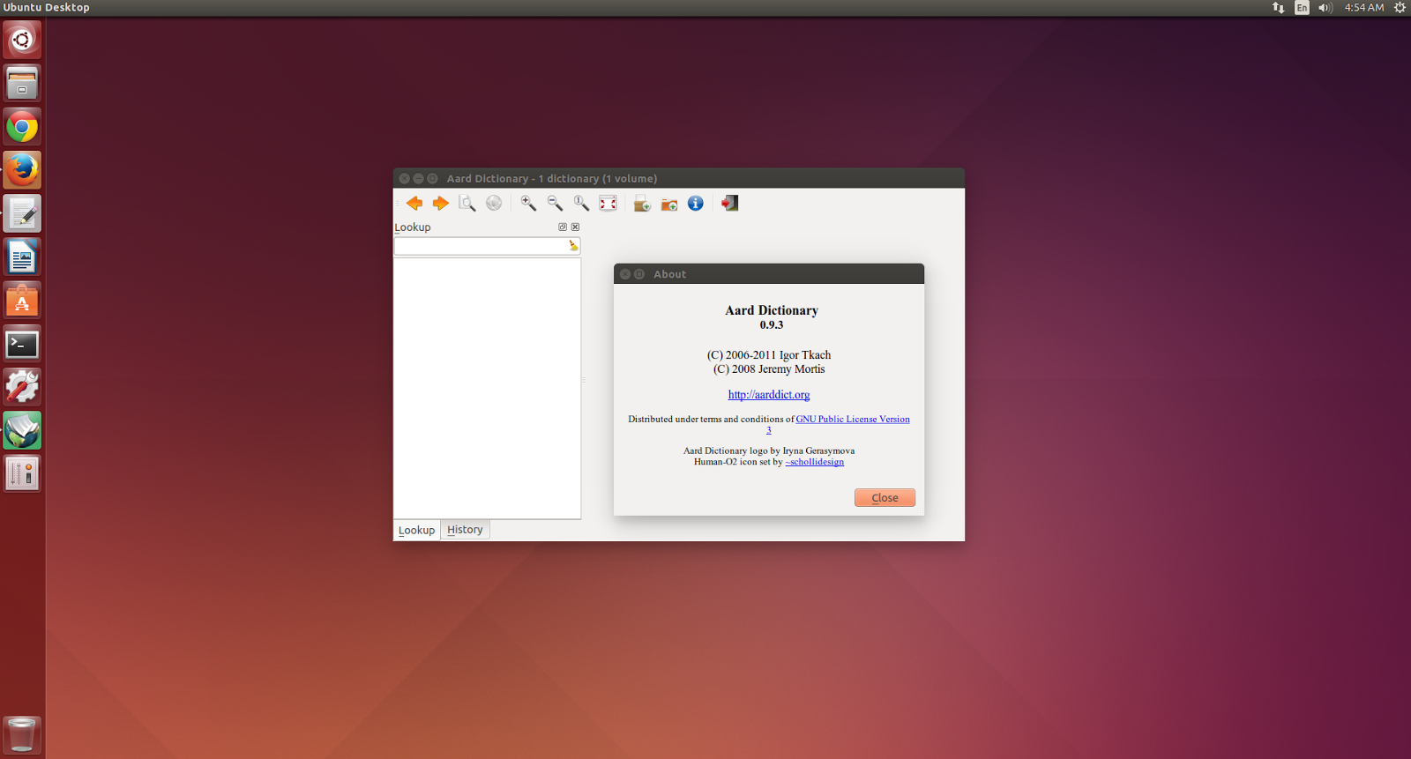Image resolution: width=1411 pixels, height=759 pixels.
Task: Open the Ubuntu Dash from the launcher
Action: pos(22,40)
